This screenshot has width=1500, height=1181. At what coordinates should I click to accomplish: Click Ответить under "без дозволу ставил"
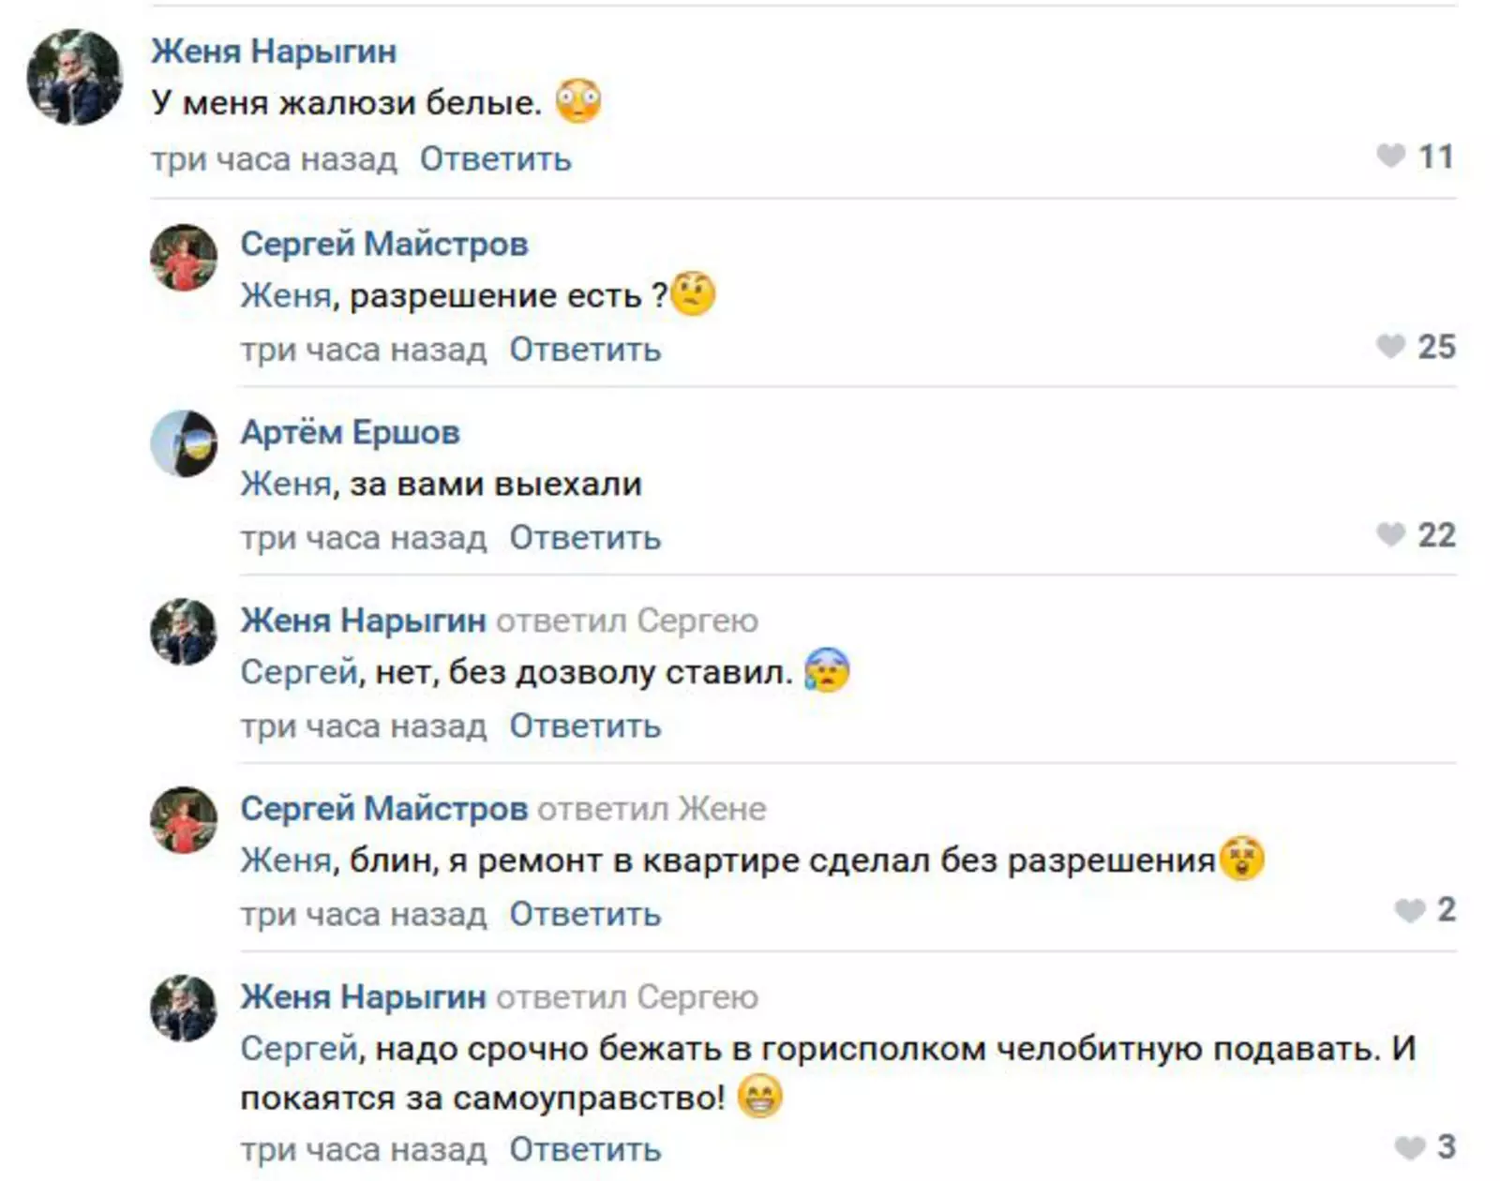(x=585, y=726)
